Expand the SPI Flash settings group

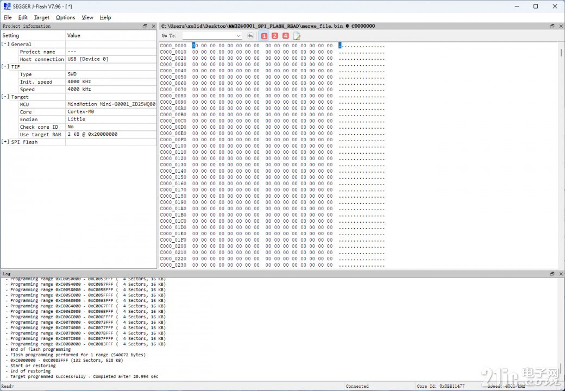tap(5, 142)
